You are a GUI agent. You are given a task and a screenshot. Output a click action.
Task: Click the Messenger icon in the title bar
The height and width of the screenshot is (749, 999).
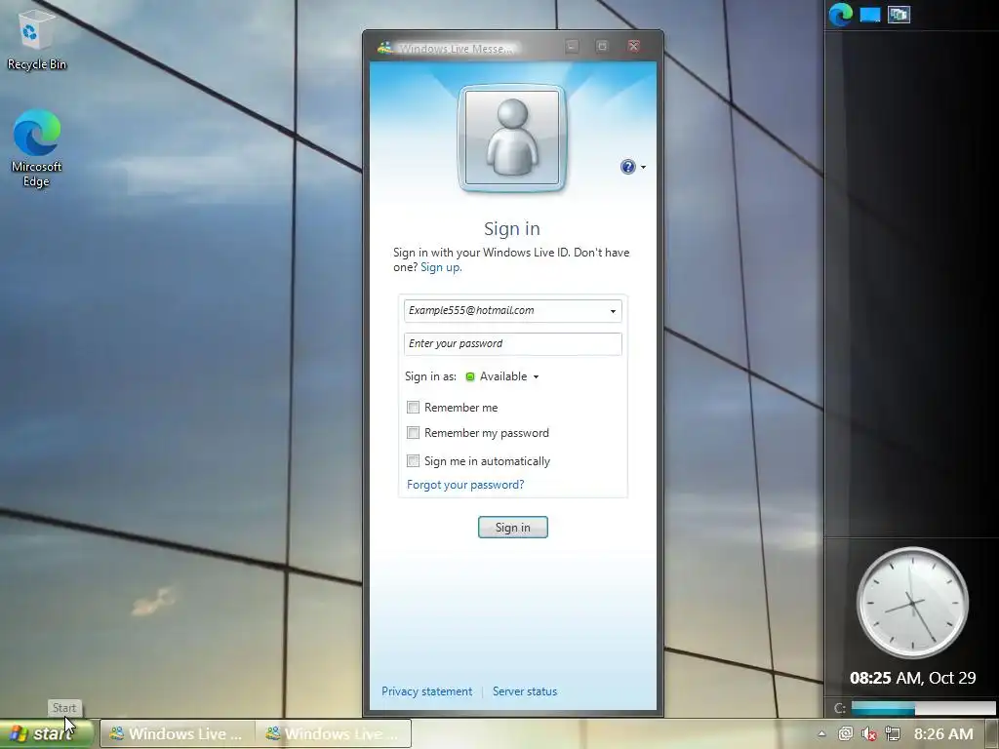tap(384, 48)
